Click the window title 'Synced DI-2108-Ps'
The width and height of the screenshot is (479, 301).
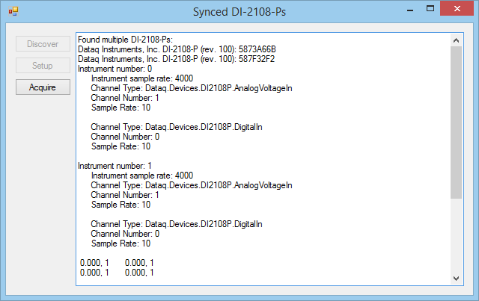pos(239,12)
